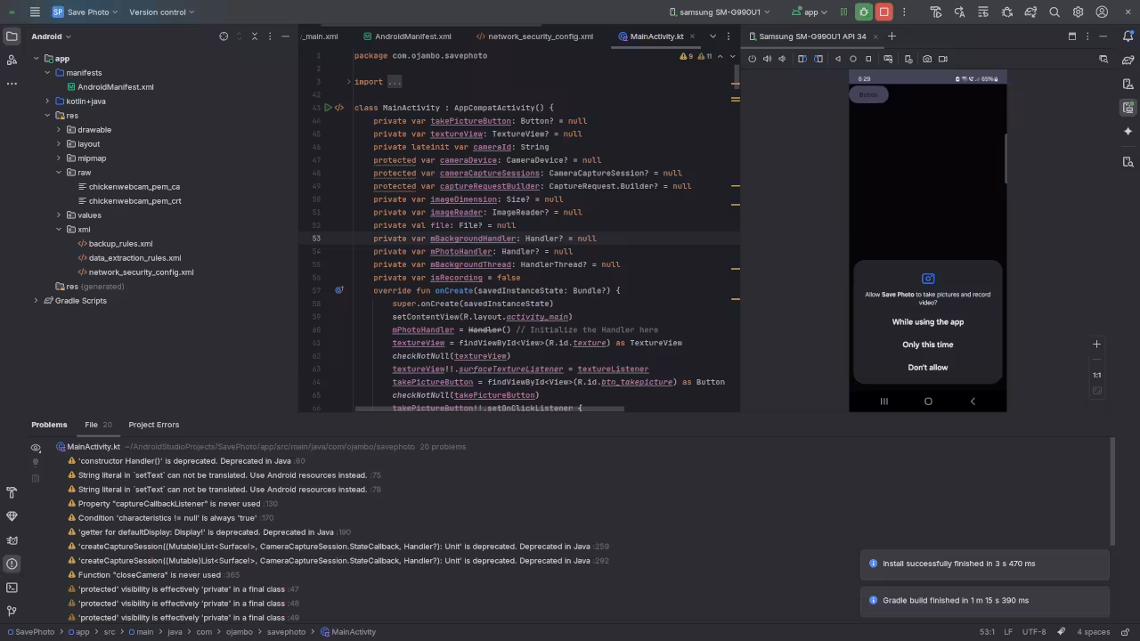This screenshot has height=641, width=1140.
Task: Click run gutter icon beside class MainActivity
Action: pos(328,108)
